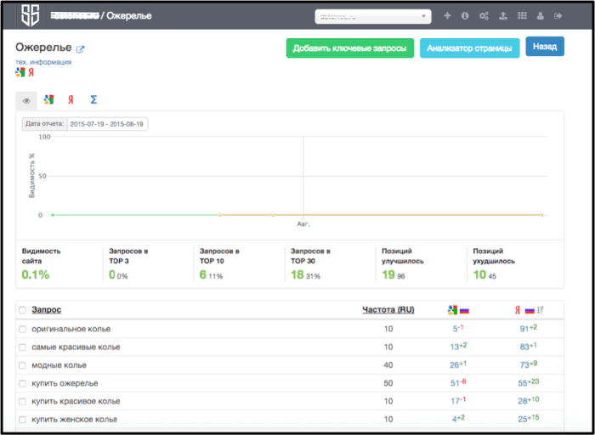Open external link icon next to Ожерелье

81,49
